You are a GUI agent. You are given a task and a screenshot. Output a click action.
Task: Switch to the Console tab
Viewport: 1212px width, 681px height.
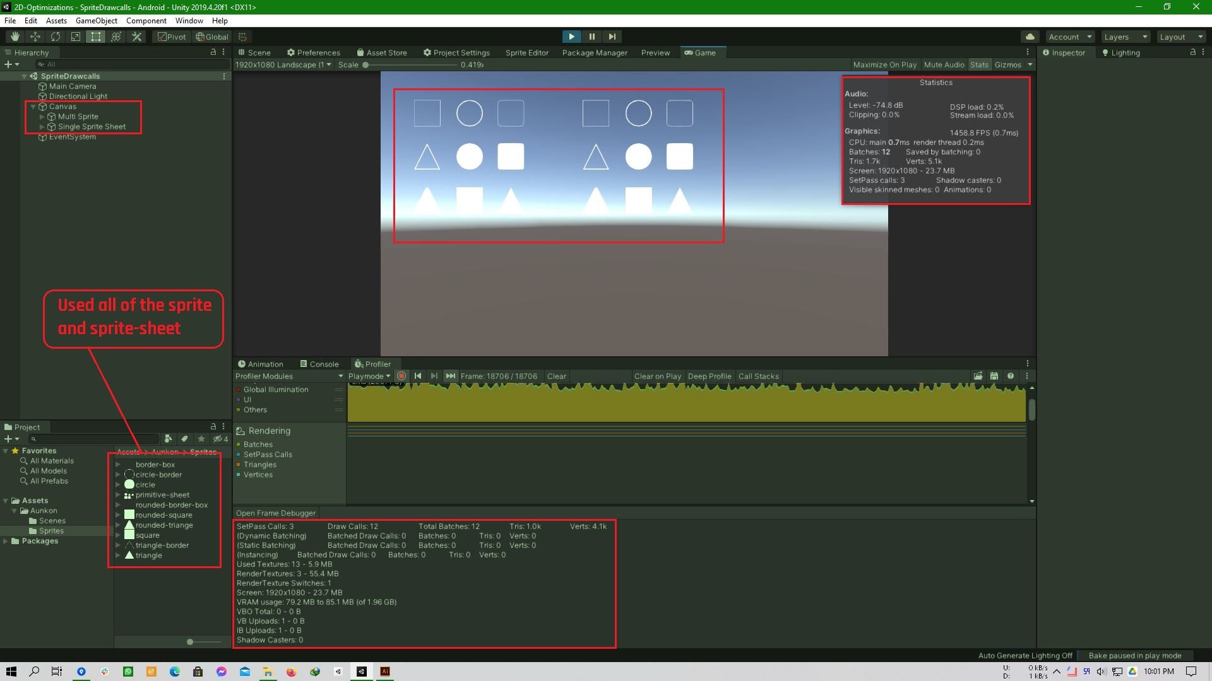coord(319,364)
